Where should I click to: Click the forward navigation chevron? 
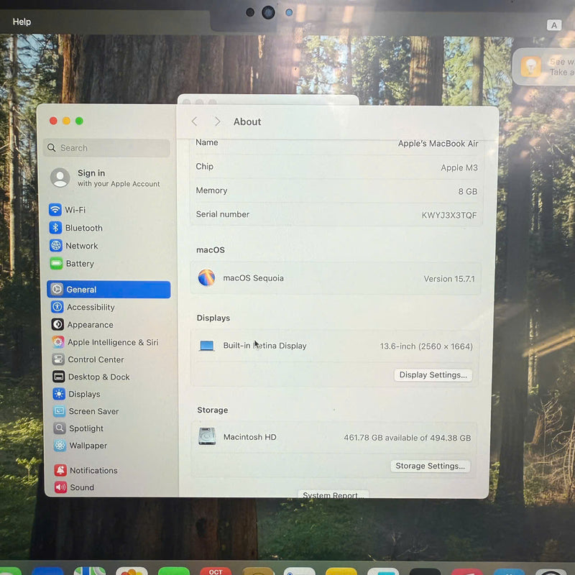click(217, 121)
